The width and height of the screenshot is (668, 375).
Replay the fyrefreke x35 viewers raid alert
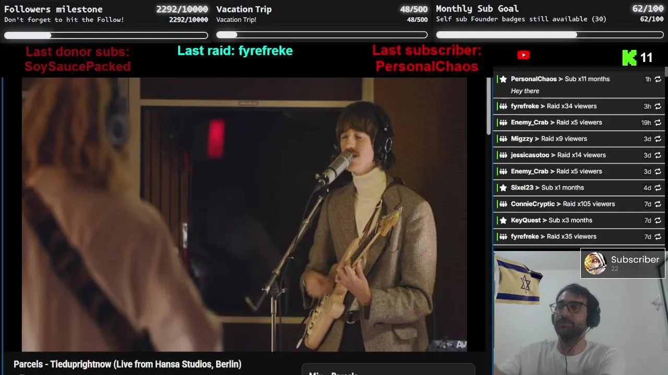[x=658, y=236]
